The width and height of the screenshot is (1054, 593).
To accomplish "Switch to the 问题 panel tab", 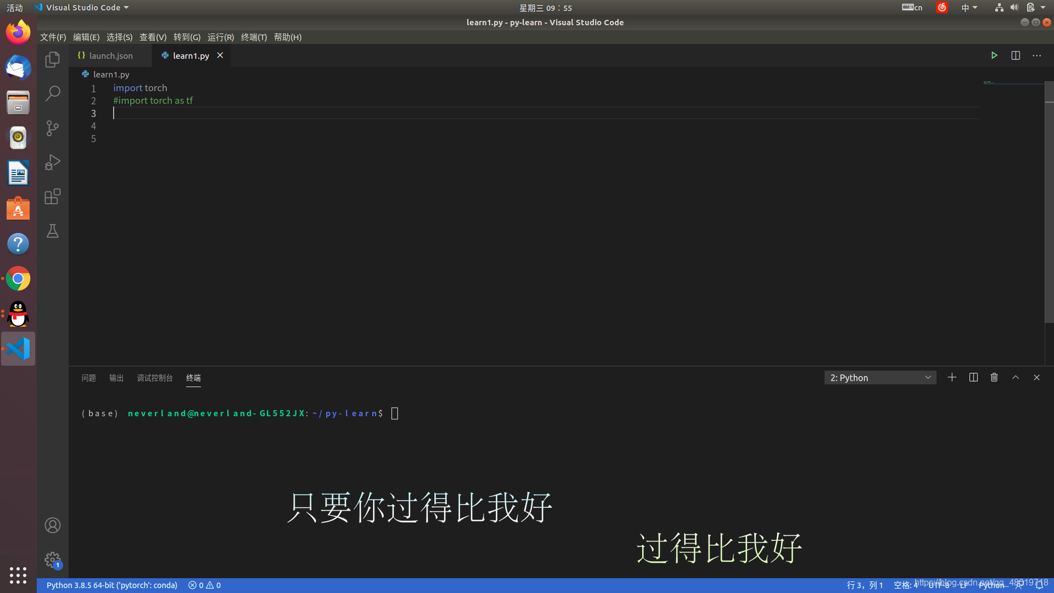I will click(88, 378).
